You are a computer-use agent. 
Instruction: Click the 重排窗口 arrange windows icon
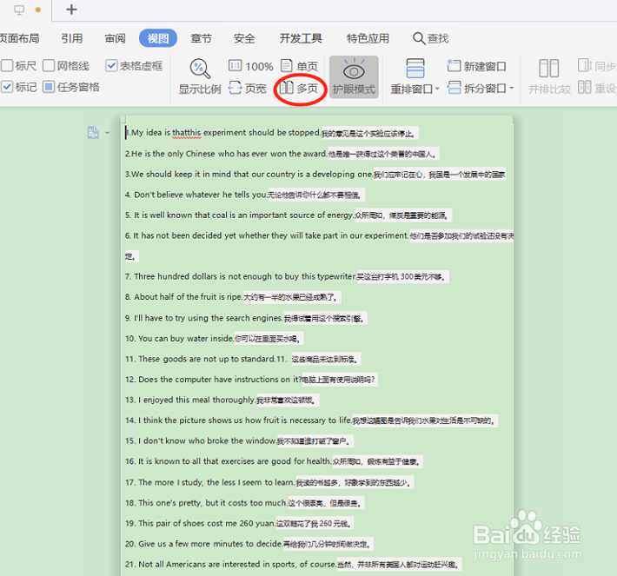pos(415,69)
